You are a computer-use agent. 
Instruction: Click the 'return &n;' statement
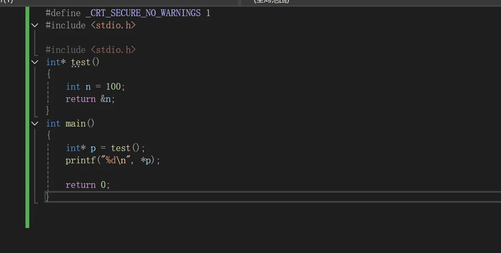coord(90,99)
